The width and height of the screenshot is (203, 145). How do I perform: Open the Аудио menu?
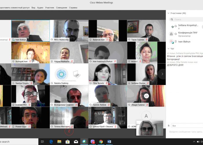tap(40, 8)
